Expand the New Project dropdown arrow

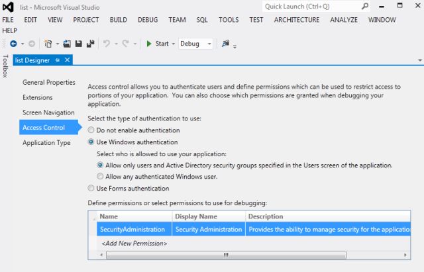[56, 44]
